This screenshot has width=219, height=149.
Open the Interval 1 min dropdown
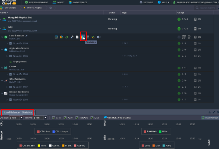[x=36, y=117]
